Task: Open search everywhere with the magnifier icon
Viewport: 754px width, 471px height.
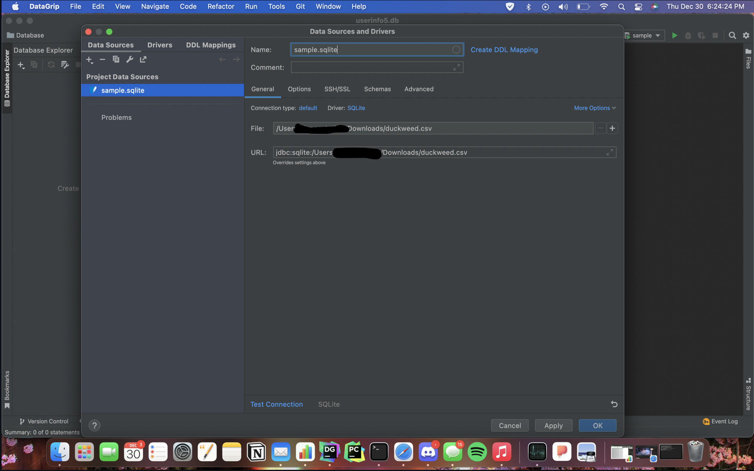Action: [x=732, y=35]
